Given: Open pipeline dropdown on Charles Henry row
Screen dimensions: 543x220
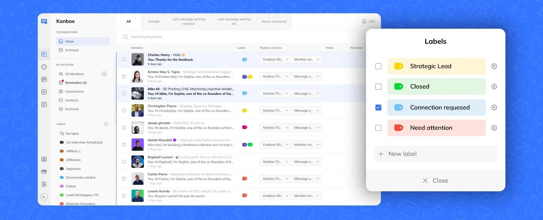Looking at the screenshot, I should point(275,60).
